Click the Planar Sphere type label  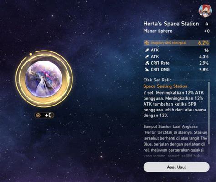pos(158,31)
